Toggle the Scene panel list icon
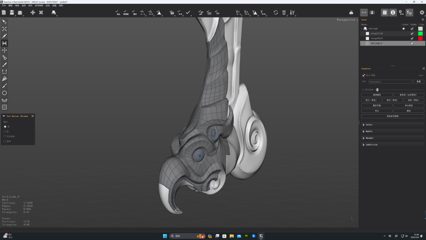426x240 pixels. 384,12
